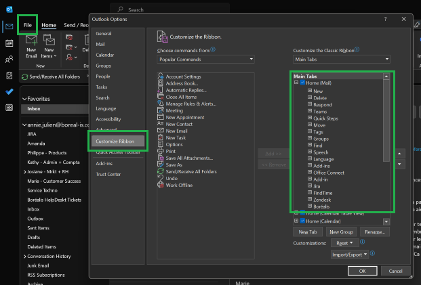Select the Boréalis group in Main Tabs

pos(321,206)
